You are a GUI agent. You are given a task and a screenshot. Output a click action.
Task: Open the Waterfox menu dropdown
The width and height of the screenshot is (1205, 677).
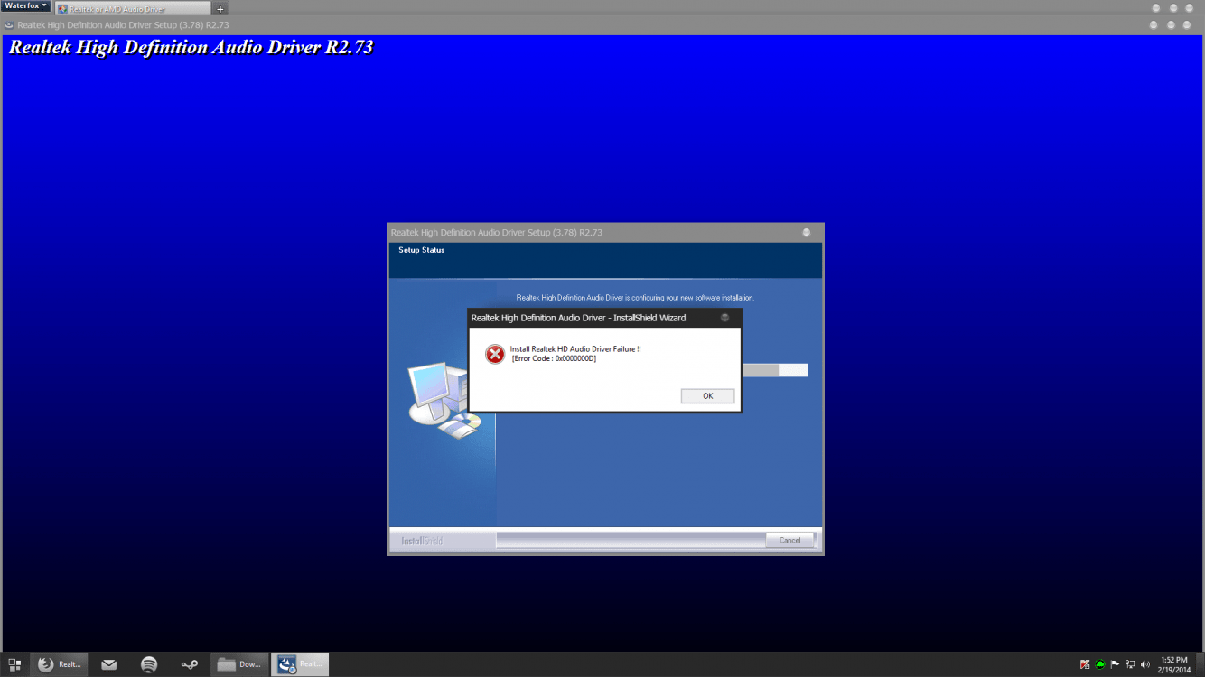(26, 6)
